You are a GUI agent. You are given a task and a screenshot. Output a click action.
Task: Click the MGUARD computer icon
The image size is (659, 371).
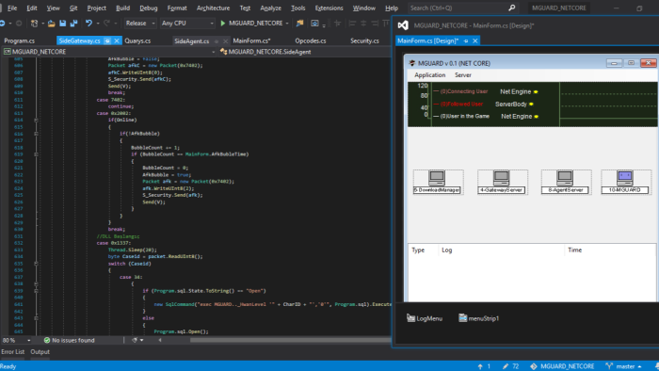click(x=624, y=178)
